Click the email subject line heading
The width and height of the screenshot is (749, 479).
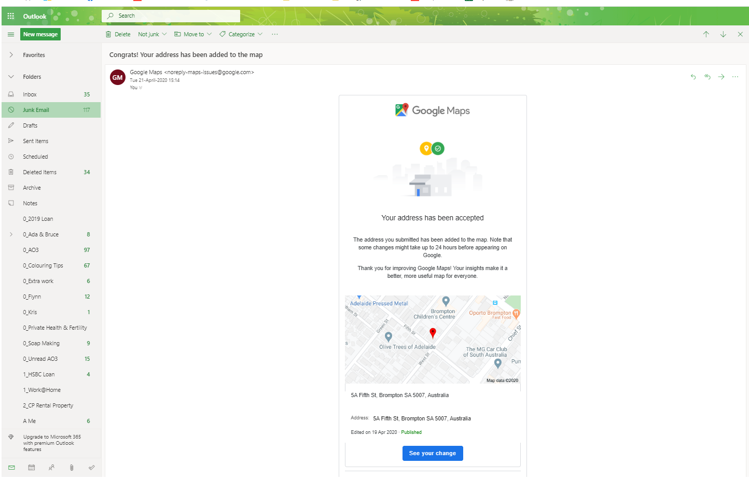tap(186, 54)
